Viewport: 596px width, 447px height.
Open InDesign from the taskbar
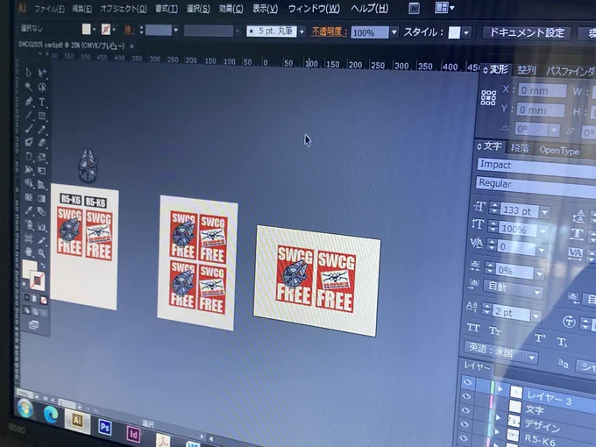coord(133,434)
